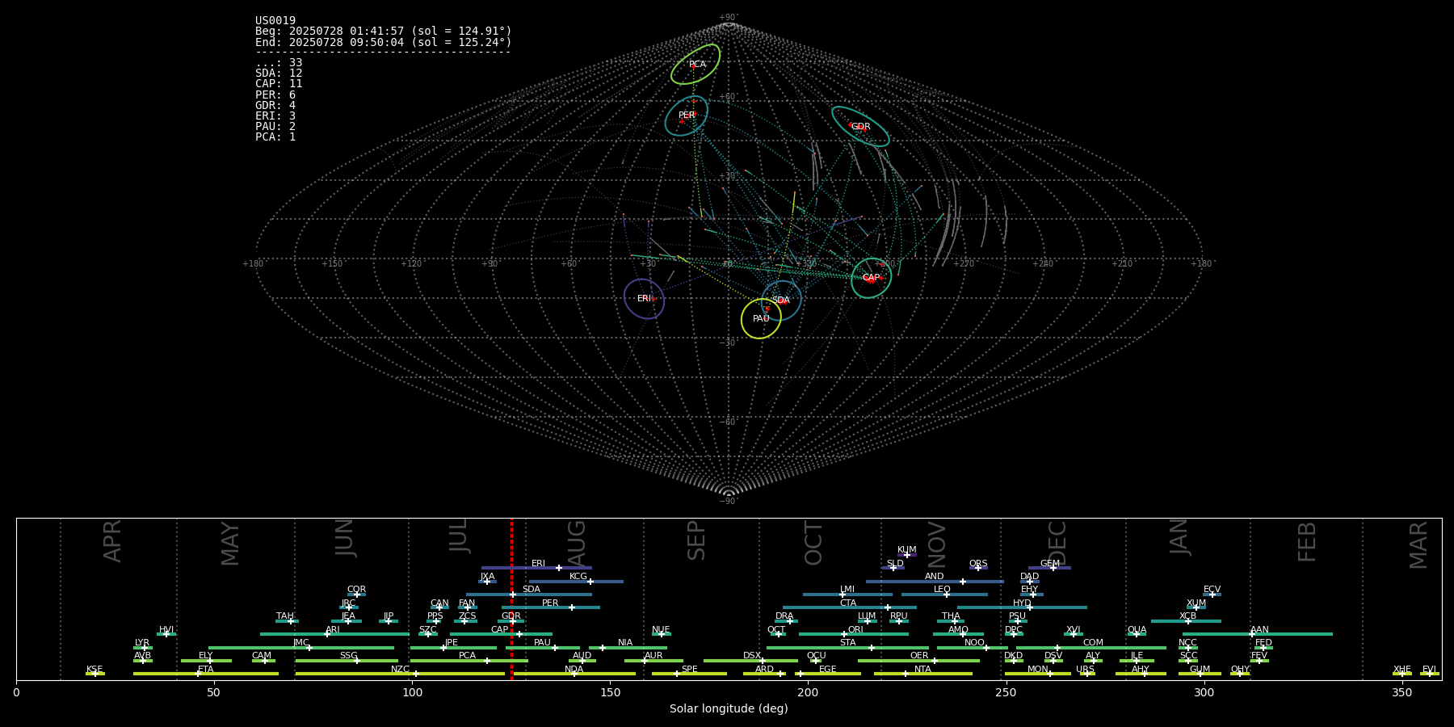Viewport: 1454px width, 727px height.
Task: Select the PER radiant label on the sky map
Action: (x=687, y=116)
